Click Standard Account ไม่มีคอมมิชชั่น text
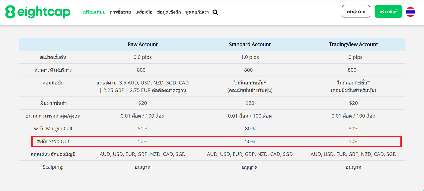This screenshot has height=191, width=424. [250, 83]
